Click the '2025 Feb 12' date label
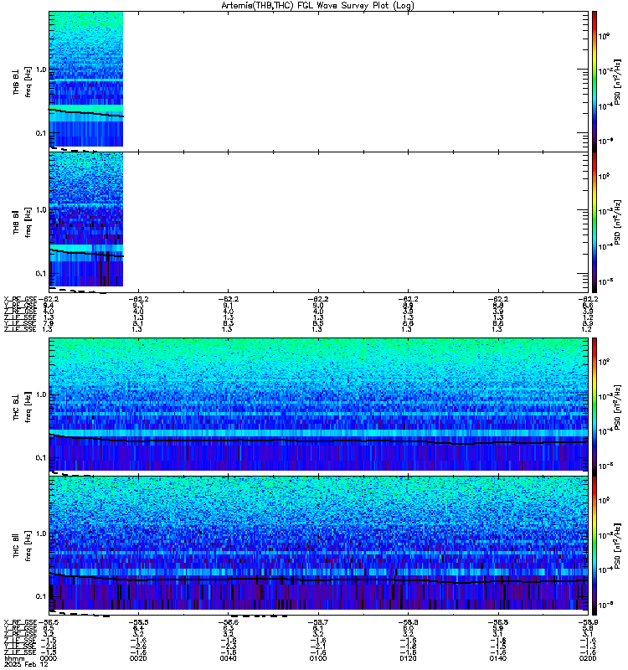This screenshot has height=670, width=628. point(26,664)
